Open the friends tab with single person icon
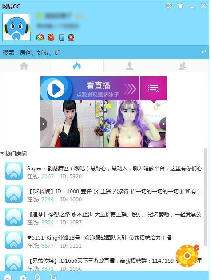This screenshot has width=211, height=280. (130, 66)
